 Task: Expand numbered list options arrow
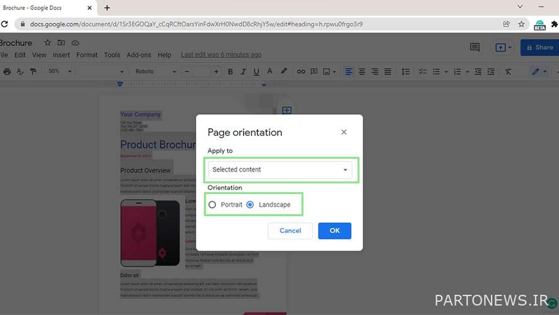(x=467, y=72)
